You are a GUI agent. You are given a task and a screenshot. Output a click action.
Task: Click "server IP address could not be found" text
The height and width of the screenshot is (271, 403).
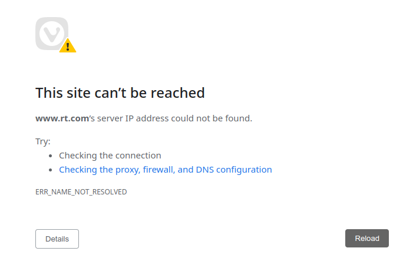tap(174, 118)
